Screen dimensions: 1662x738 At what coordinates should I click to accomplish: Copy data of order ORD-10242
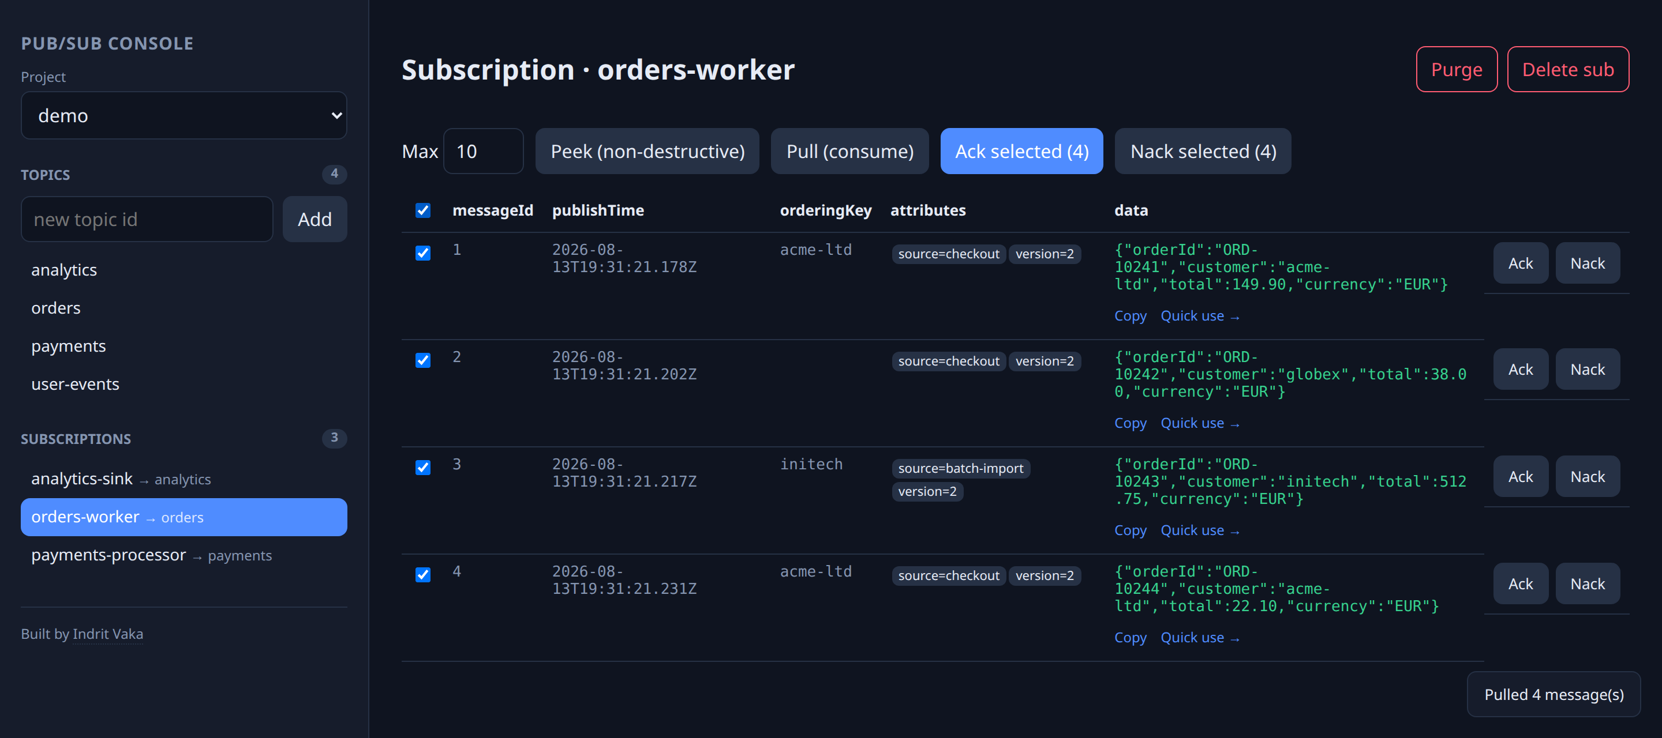click(1131, 423)
